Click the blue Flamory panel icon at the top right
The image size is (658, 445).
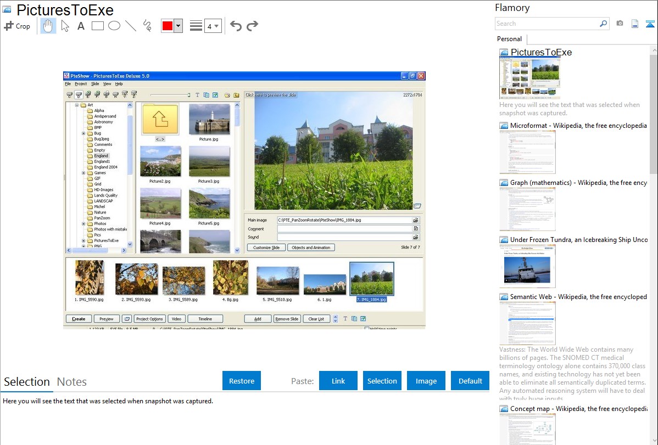pos(650,24)
